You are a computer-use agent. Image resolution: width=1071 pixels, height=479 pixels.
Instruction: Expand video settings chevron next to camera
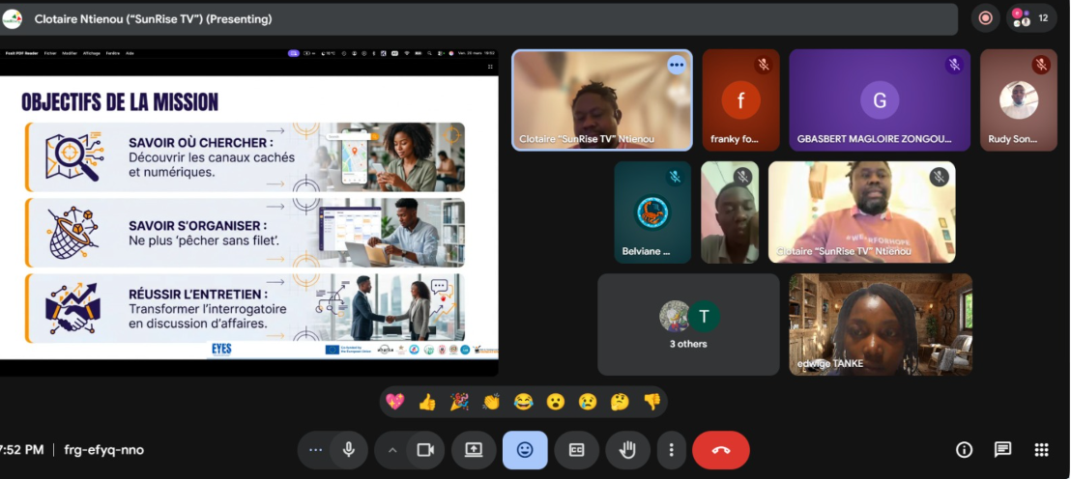coord(392,450)
